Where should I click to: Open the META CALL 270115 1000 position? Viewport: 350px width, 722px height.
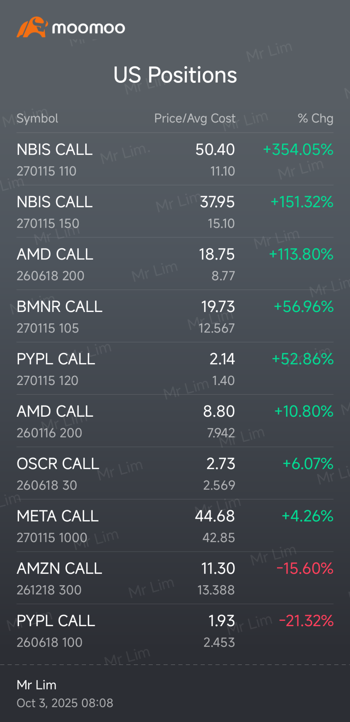57,526
